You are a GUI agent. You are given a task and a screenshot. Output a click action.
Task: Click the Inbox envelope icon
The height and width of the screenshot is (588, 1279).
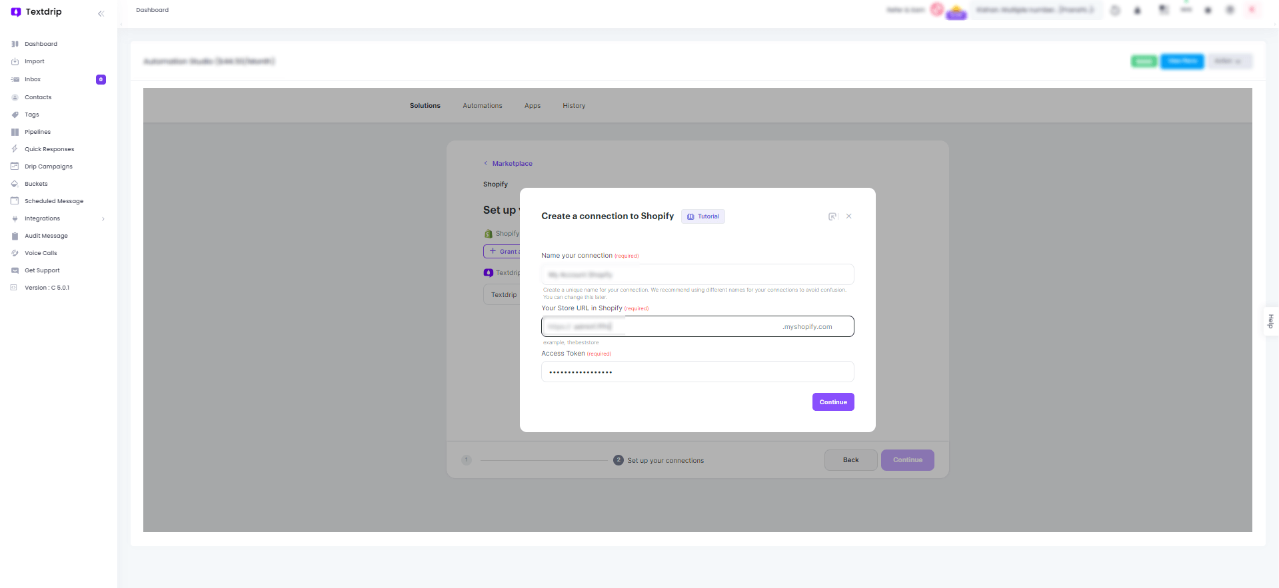tap(15, 79)
